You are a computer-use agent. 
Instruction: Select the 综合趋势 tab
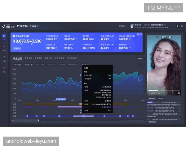click(17, 58)
